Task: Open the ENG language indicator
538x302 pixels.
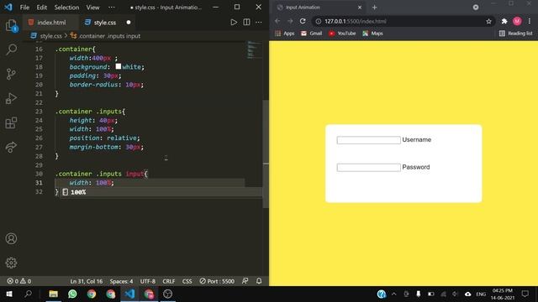Action: coord(481,294)
